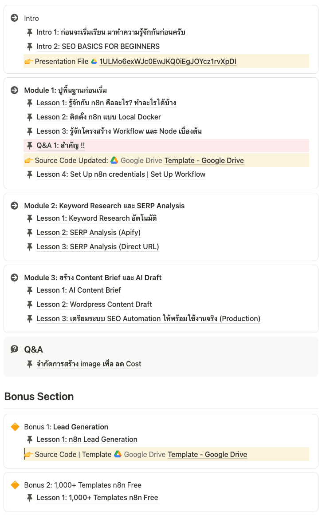
Task: Open Lesson 1: 1,000+ Templates n8n Free
Action: pos(97,497)
